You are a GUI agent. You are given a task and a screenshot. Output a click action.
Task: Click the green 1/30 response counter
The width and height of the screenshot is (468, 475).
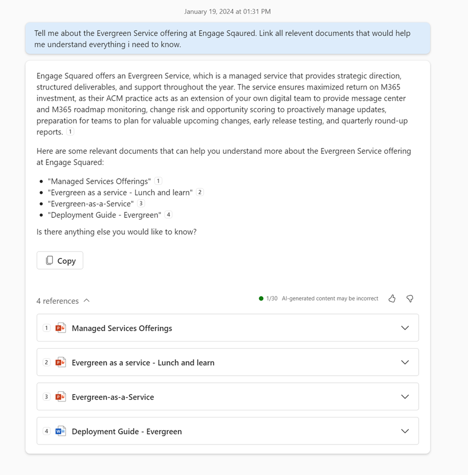point(268,299)
